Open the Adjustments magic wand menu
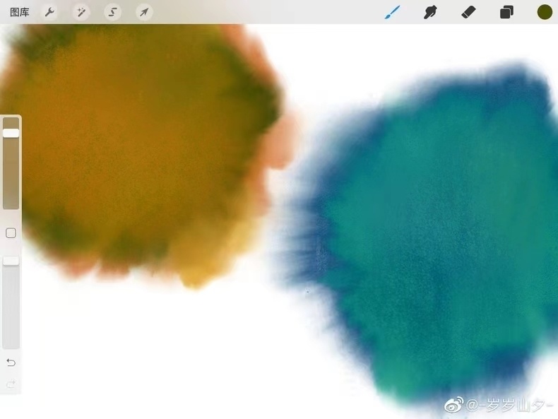This screenshot has width=558, height=419. (x=81, y=13)
